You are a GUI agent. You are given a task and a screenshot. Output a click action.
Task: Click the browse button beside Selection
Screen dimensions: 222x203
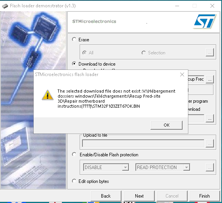(x=210, y=52)
